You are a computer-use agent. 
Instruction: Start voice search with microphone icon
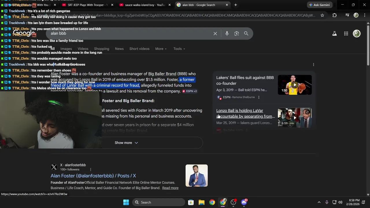pyautogui.click(x=227, y=34)
